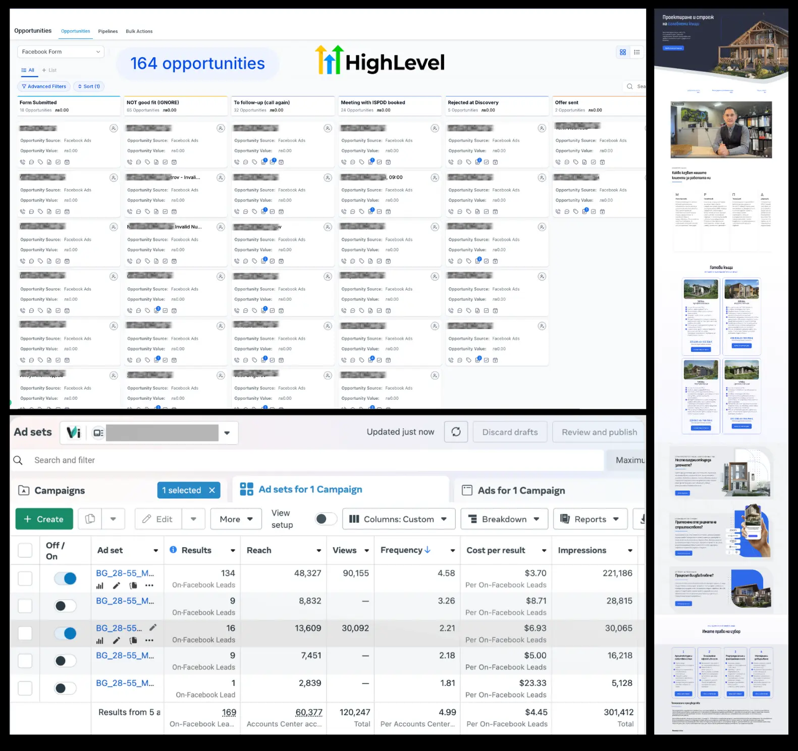
Task: Call contact on the '09:00' card
Action: tap(344, 212)
